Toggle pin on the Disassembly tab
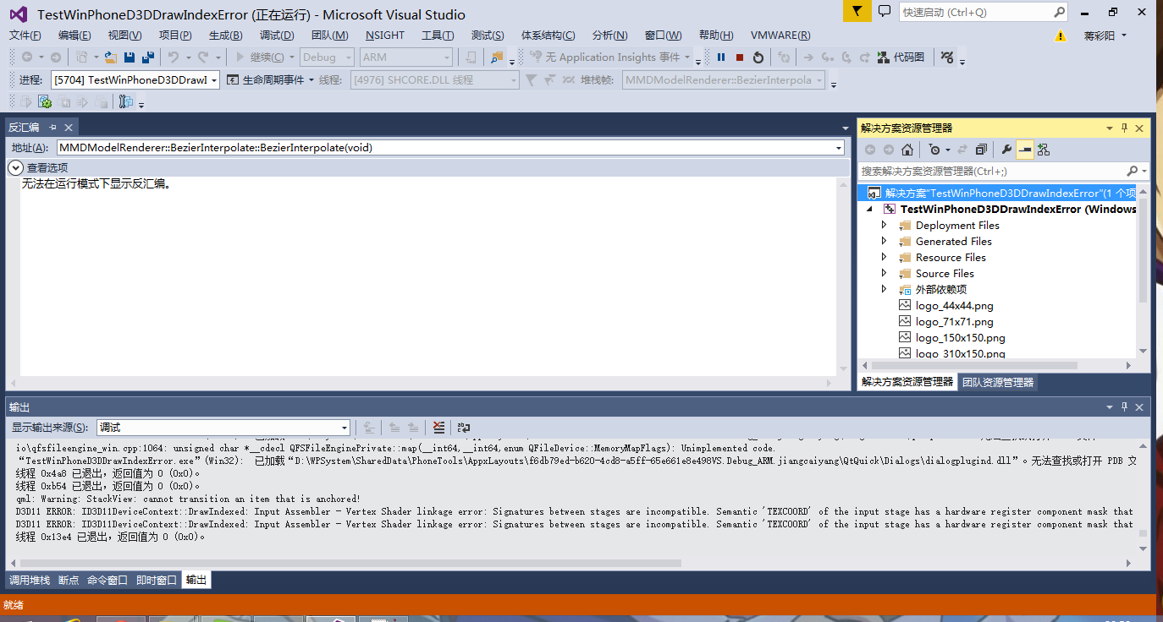 coord(52,128)
